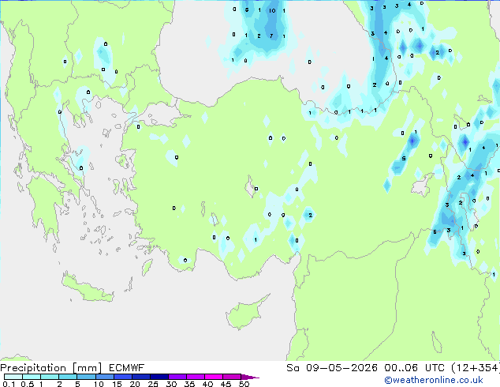Pick legend swatch between 40 and 45

214,377
